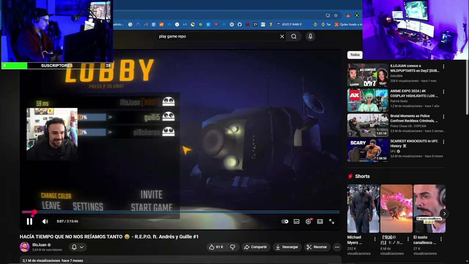
Task: Open options for anime flame short
Action: pyautogui.click(x=408, y=239)
